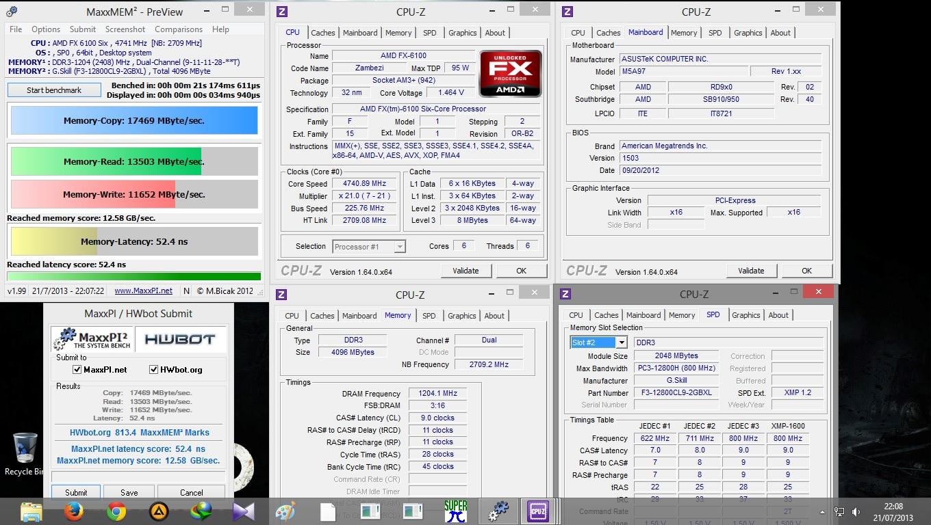
Task: Launch Firefox from the taskbar
Action: coord(74,511)
